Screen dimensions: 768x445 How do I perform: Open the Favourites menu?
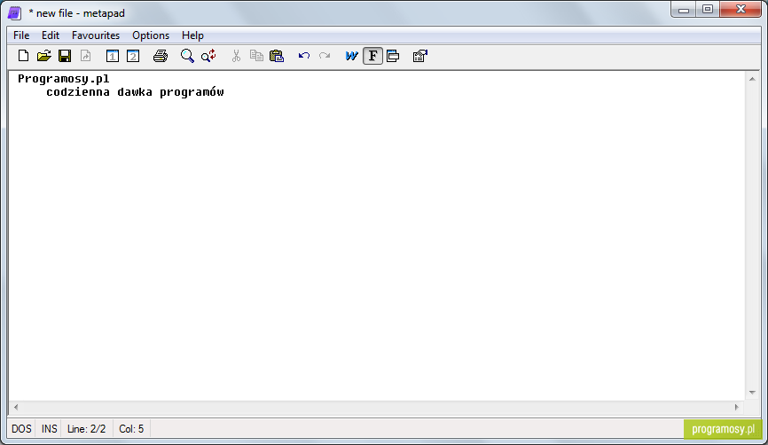click(x=96, y=35)
